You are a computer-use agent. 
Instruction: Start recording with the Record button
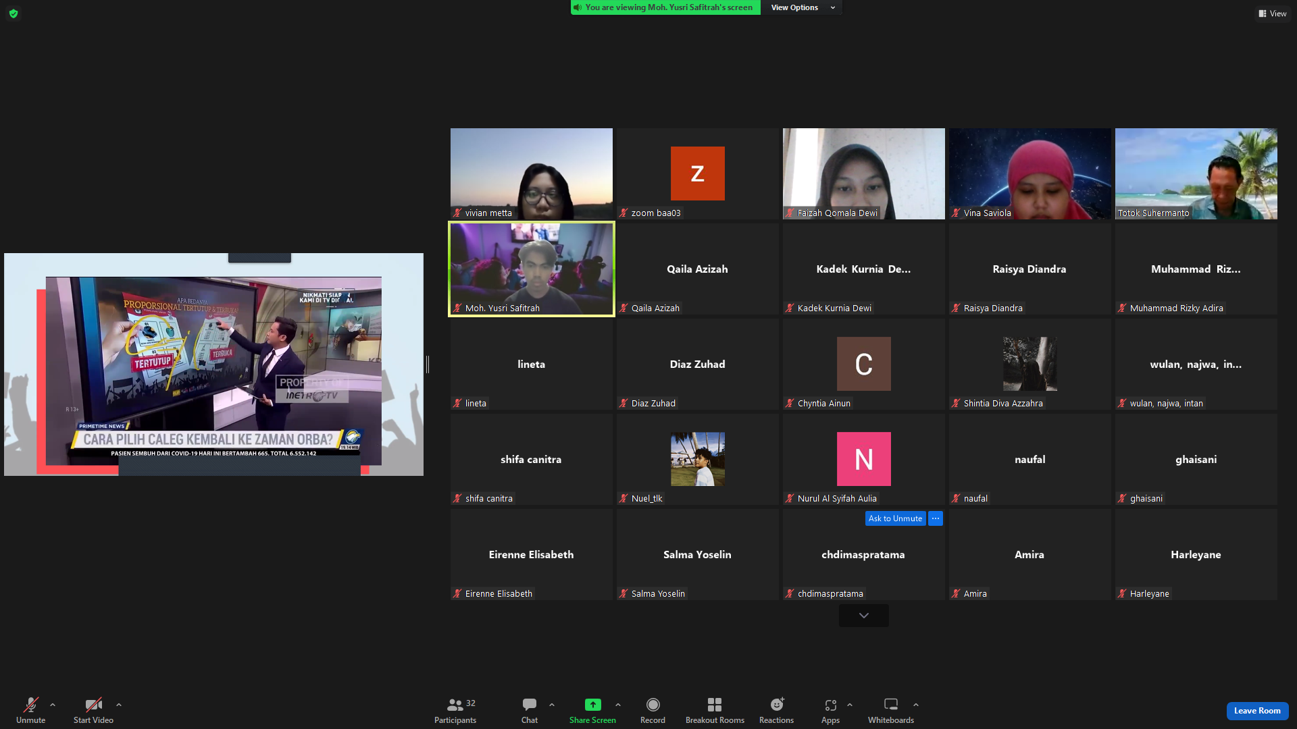(x=653, y=710)
